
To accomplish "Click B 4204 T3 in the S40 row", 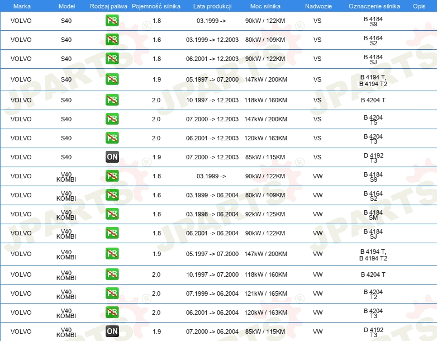I will click(x=373, y=139).
